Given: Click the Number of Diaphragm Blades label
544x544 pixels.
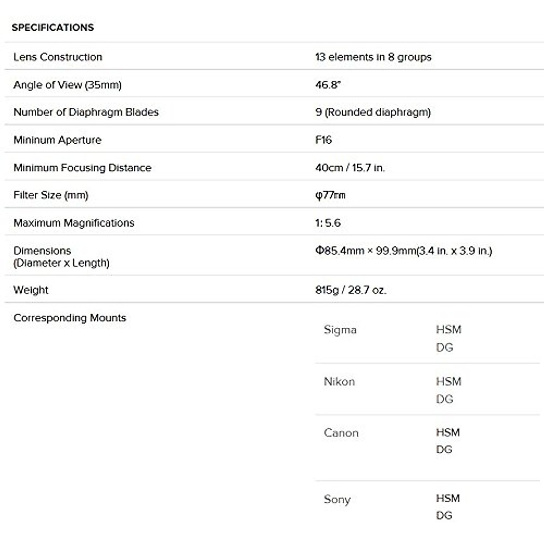Looking at the screenshot, I should [86, 112].
